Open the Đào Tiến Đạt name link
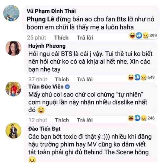 point(44,129)
